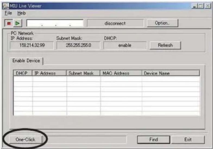
Task: Open the File menu
Action: pyautogui.click(x=8, y=13)
